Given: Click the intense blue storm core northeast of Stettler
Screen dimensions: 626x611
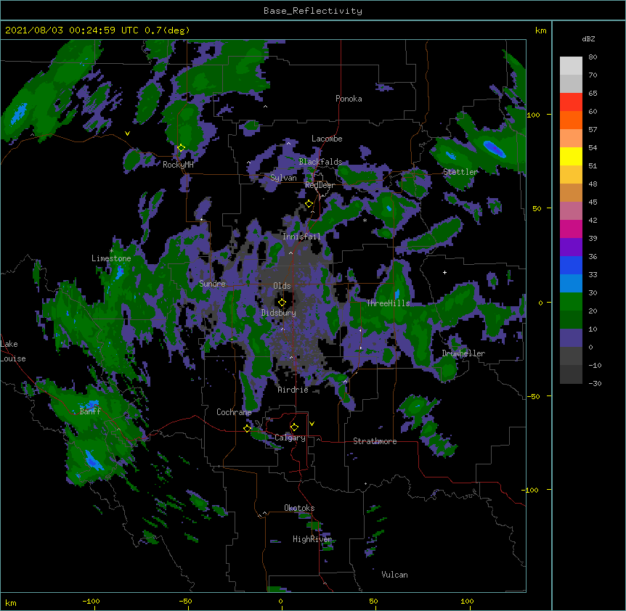Looking at the screenshot, I should point(494,148).
